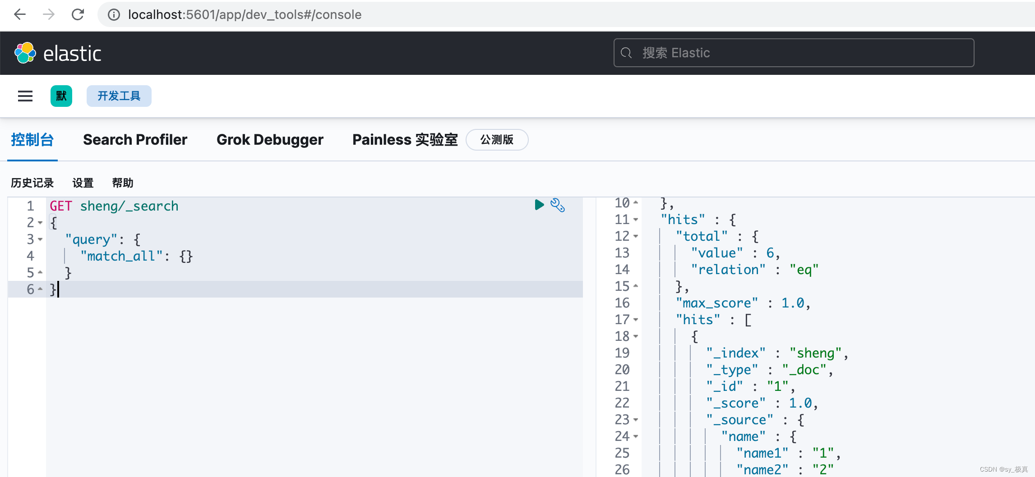
Task: Open the wrench actions icon
Action: pos(558,205)
